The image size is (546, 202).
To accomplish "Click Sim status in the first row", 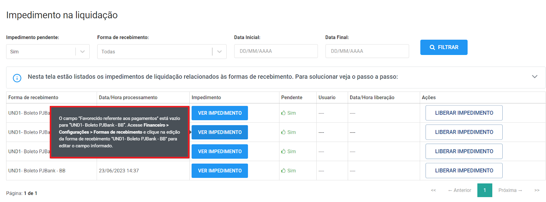I will [x=288, y=113].
